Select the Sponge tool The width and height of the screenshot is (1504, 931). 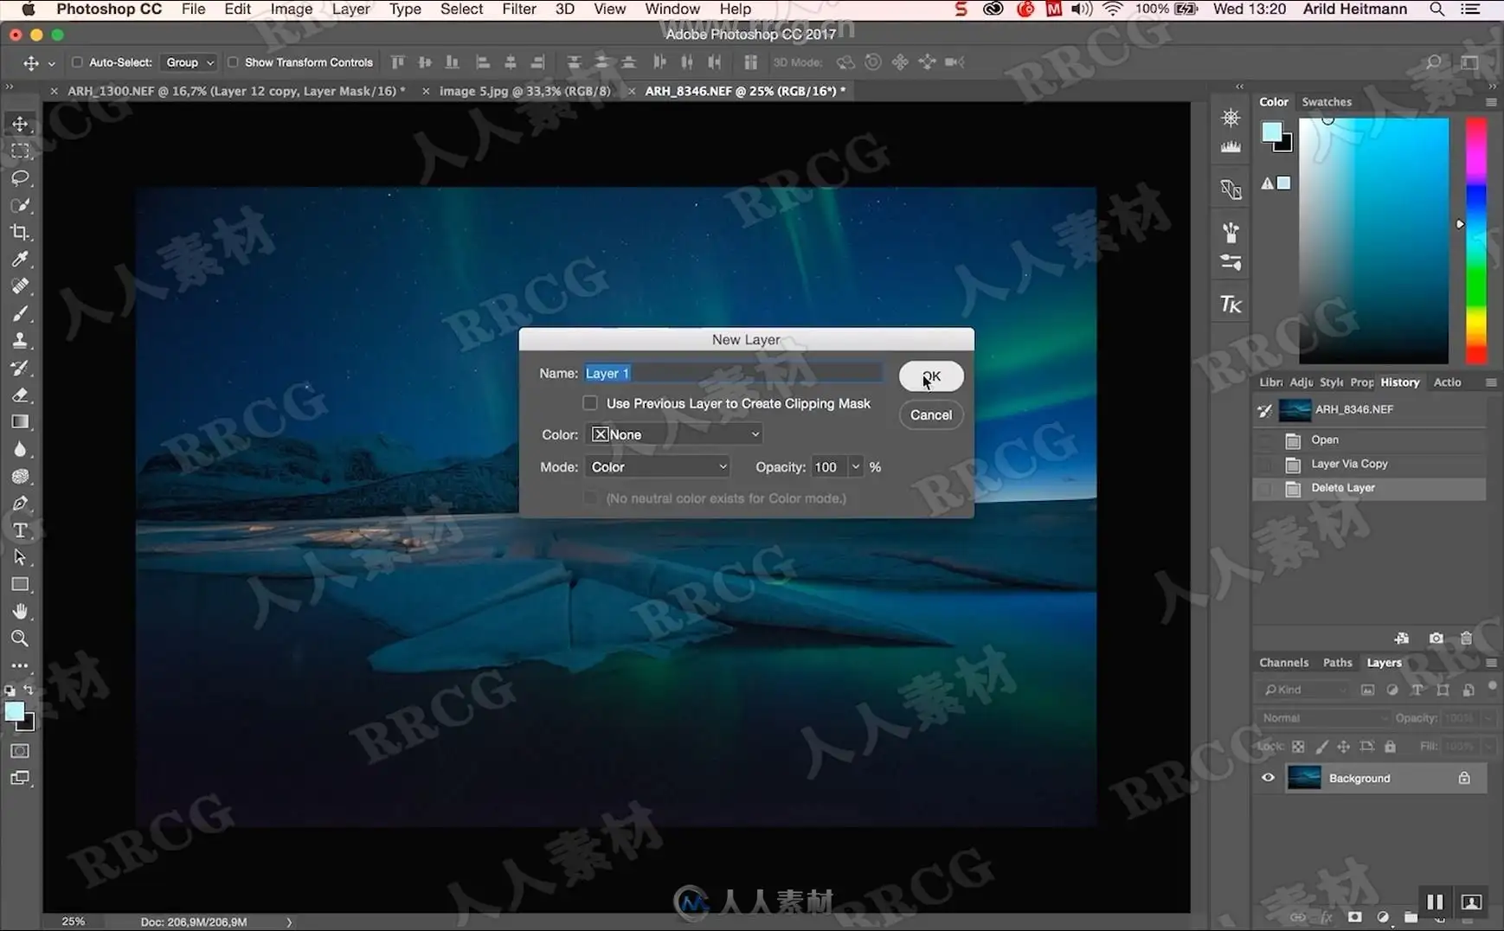pos(20,476)
